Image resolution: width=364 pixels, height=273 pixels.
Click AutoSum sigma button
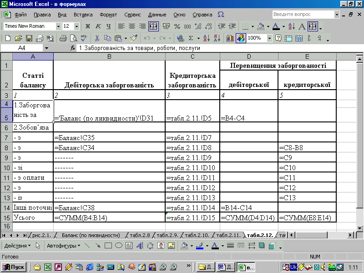(x=191, y=38)
